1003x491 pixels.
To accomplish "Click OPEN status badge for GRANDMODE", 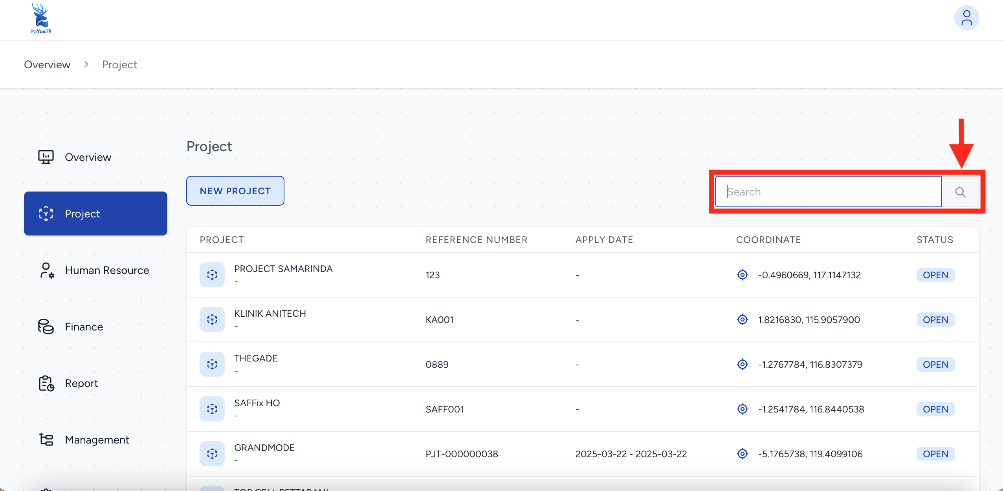I will pos(935,454).
